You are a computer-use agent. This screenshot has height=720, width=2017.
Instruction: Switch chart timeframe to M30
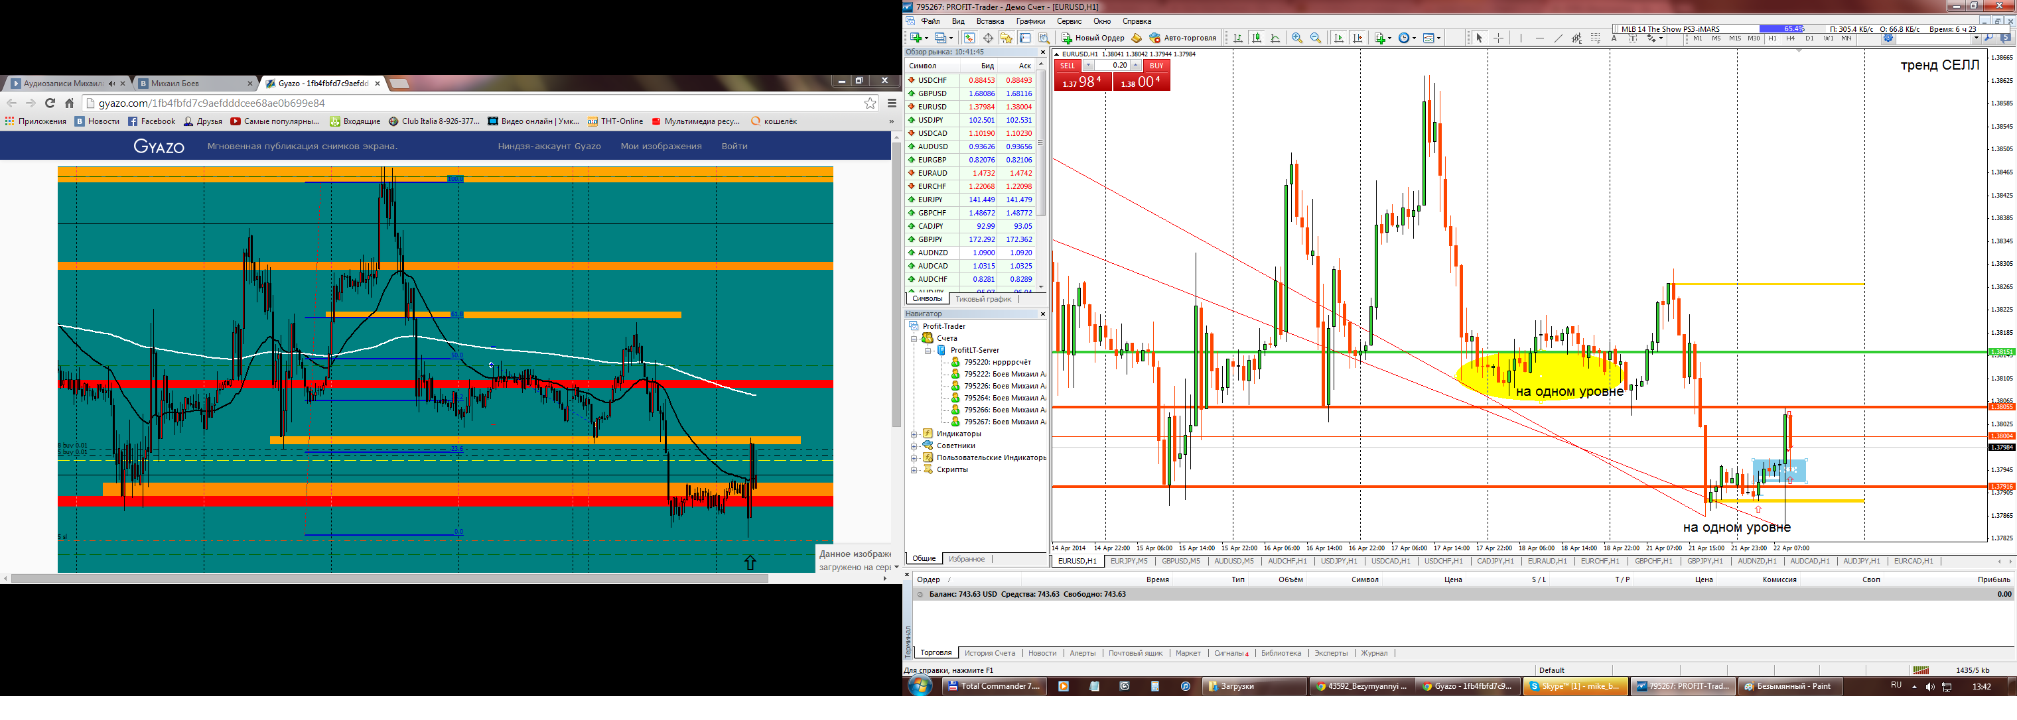(x=1754, y=38)
